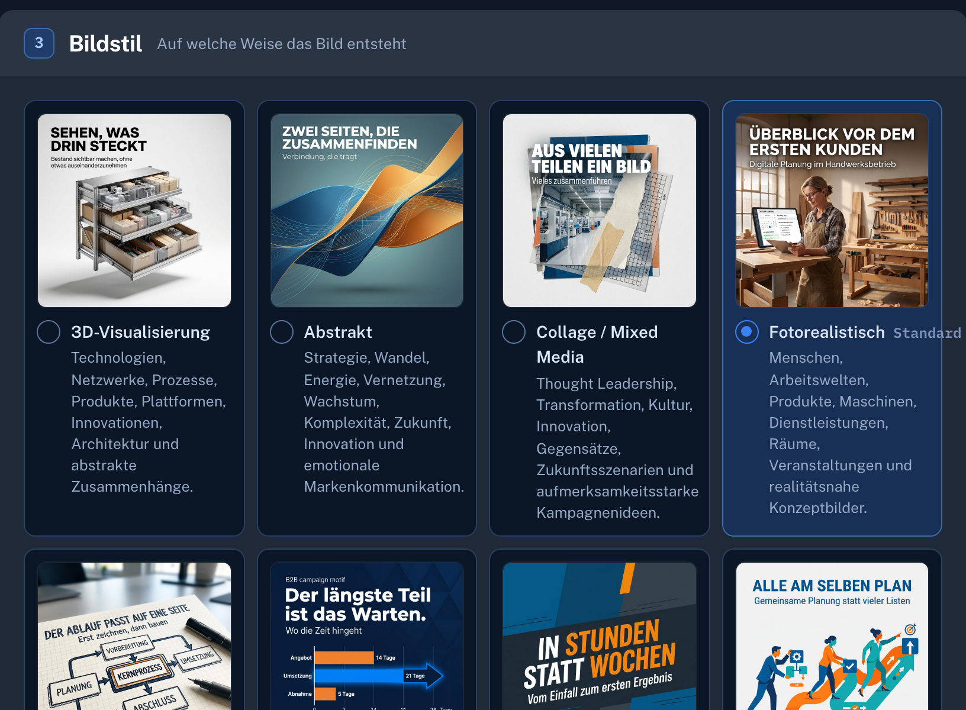Select the 3D-Visualisierung radio button
The image size is (966, 710).
49,332
